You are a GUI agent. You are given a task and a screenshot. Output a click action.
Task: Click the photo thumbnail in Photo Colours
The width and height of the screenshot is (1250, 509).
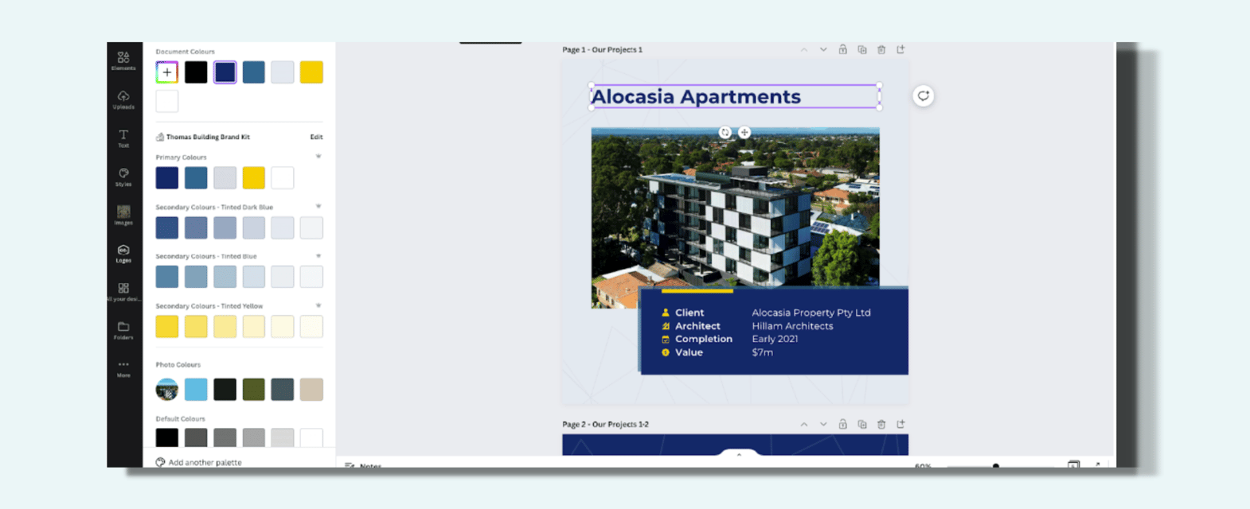[167, 389]
